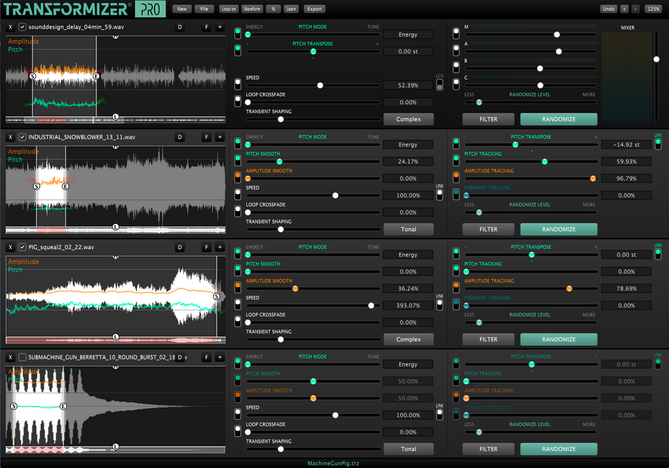Click the D icon on the sounddesign_delay track

(x=180, y=28)
